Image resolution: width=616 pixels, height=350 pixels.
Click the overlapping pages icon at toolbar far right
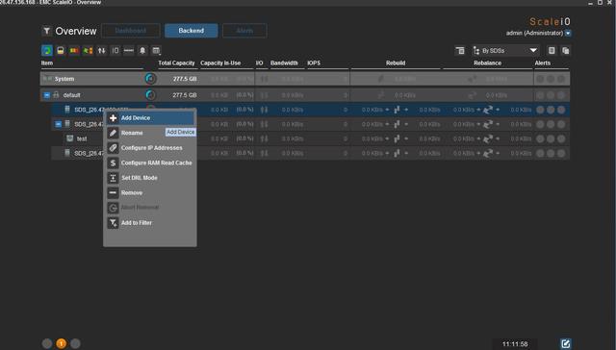(565, 51)
